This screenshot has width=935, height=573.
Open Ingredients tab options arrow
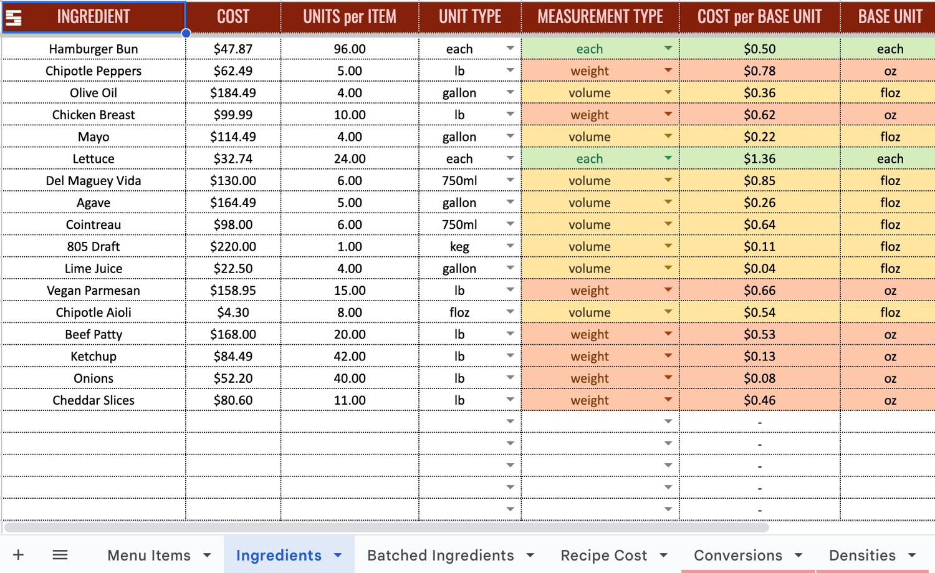point(338,555)
